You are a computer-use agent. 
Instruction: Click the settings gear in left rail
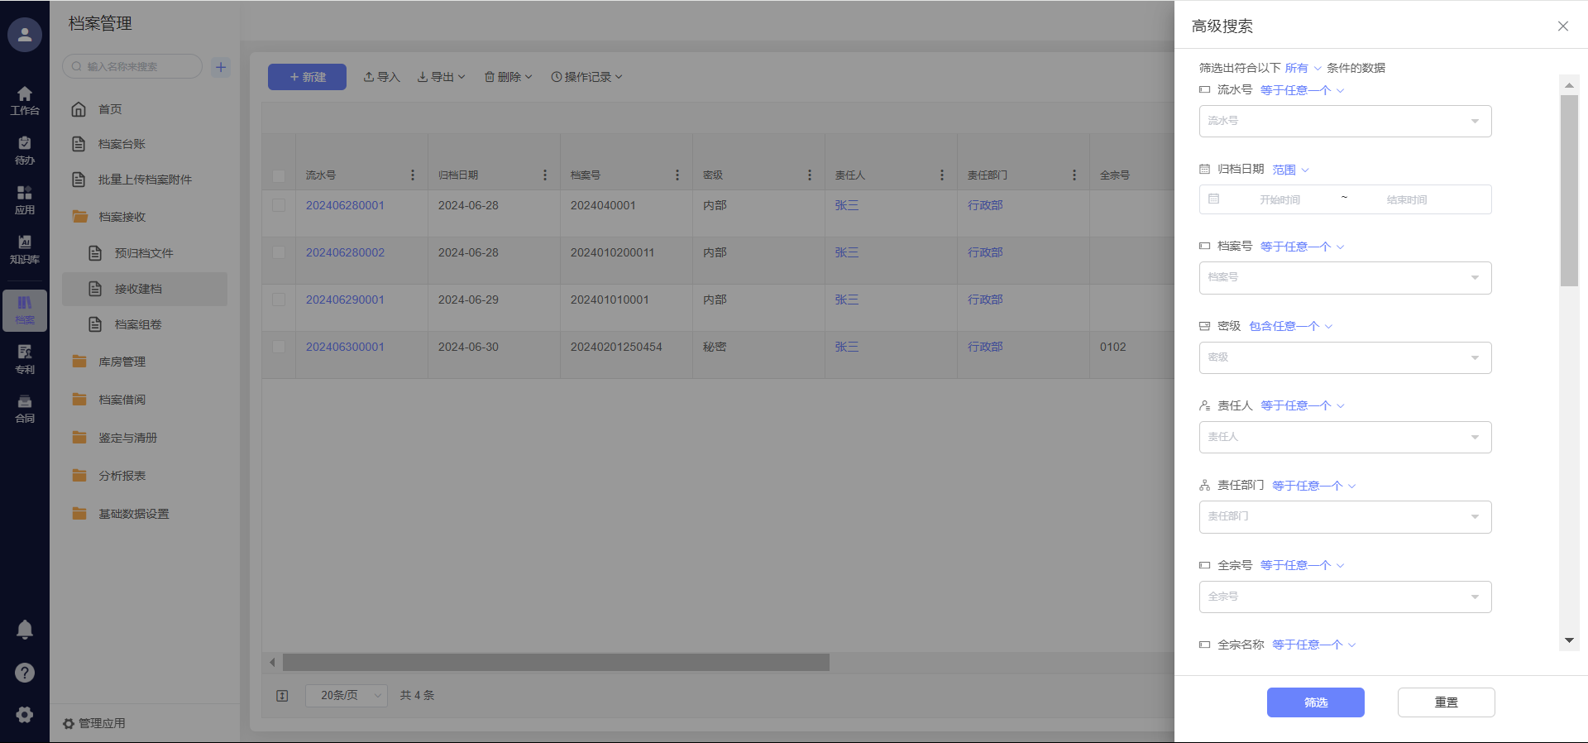coord(25,715)
